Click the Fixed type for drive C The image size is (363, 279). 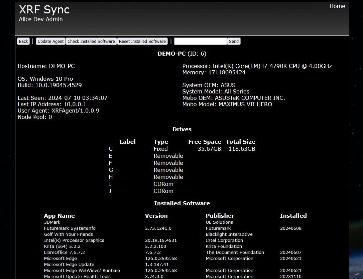pyautogui.click(x=160, y=149)
